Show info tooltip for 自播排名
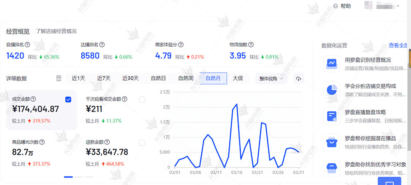This screenshot has width=411, height=185. (x=27, y=45)
